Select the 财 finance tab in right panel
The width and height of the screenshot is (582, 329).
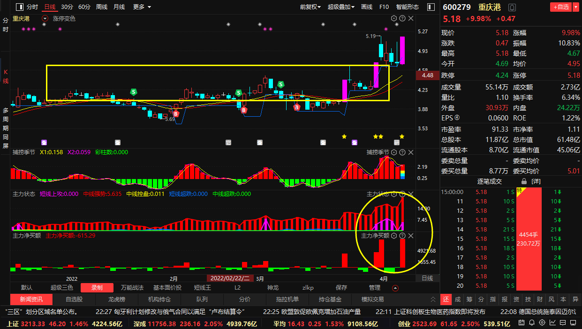click(540, 299)
